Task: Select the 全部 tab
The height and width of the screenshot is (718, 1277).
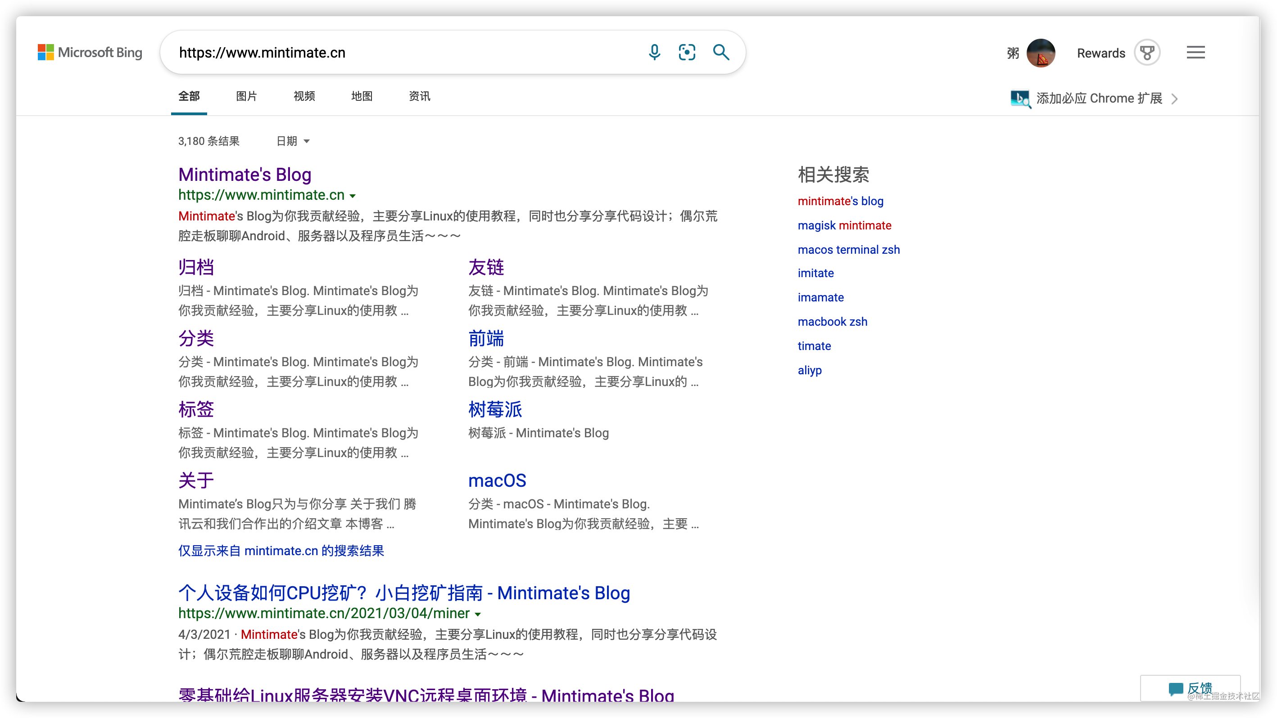Action: tap(189, 97)
